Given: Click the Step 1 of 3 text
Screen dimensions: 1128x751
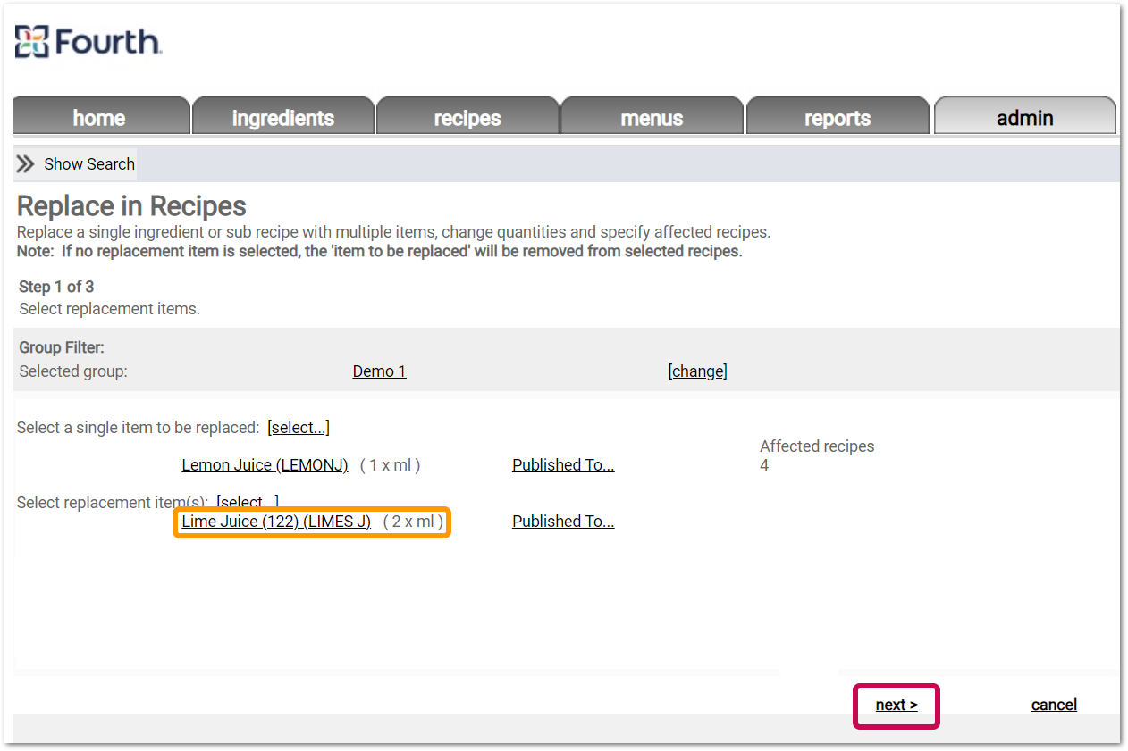Looking at the screenshot, I should click(x=56, y=287).
